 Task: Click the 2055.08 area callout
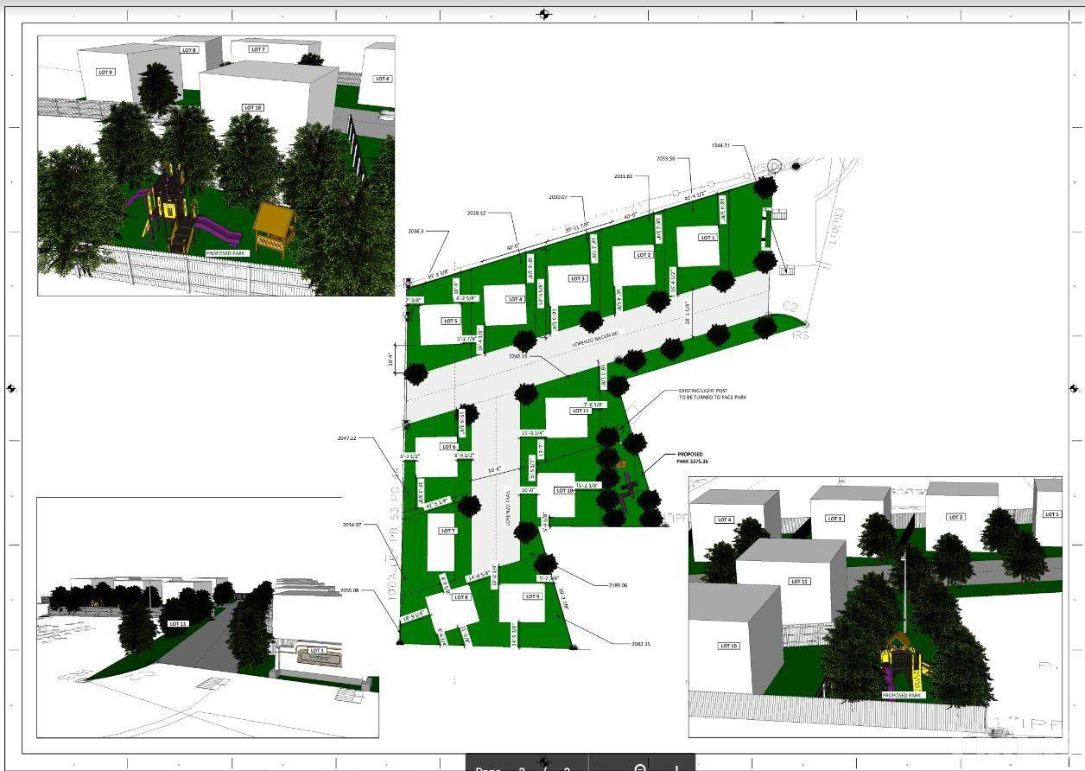[x=350, y=591]
